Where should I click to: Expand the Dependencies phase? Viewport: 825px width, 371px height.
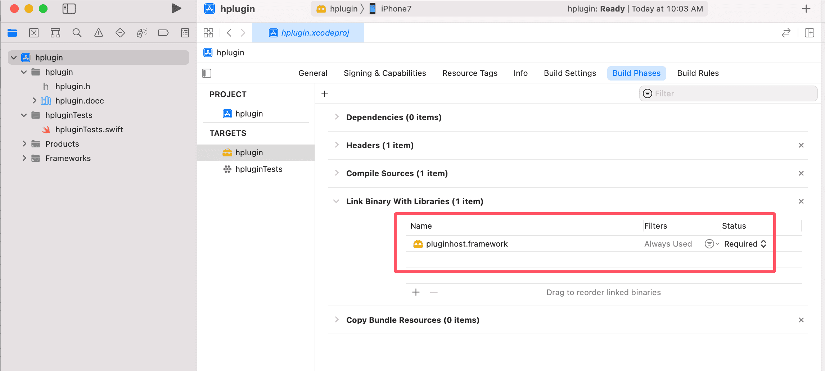pos(337,117)
